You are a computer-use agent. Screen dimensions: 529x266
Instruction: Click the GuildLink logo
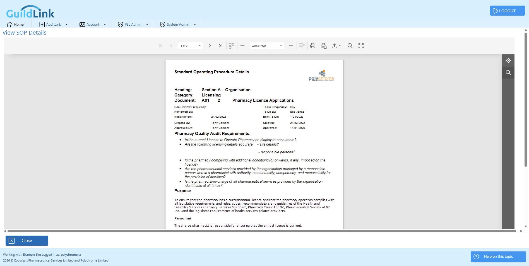(30, 12)
